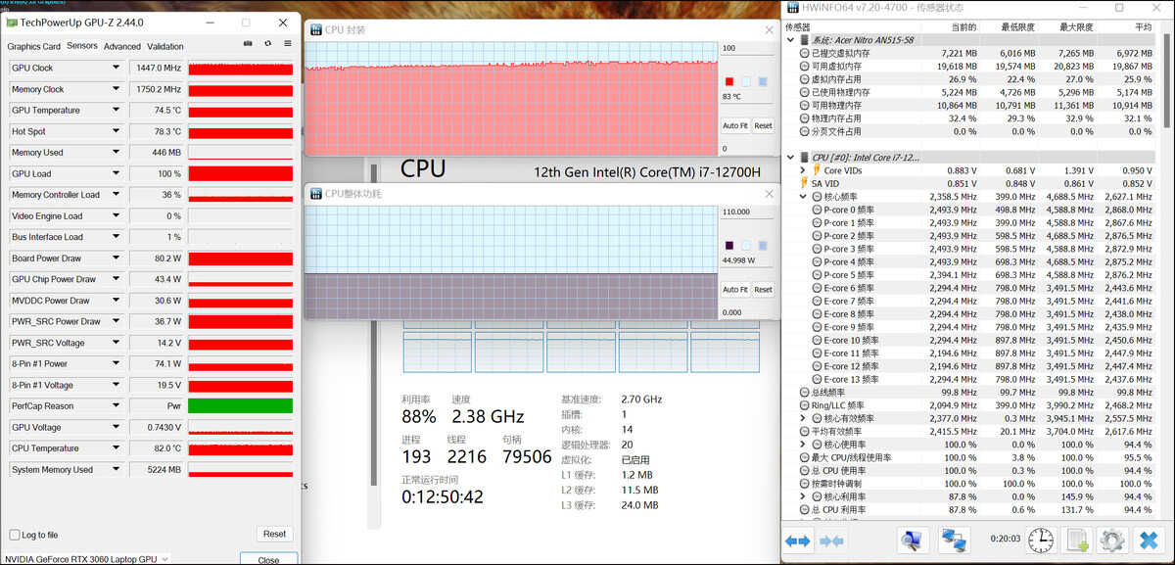Click the 当前的 column header
This screenshot has width=1175, height=565.
[963, 27]
